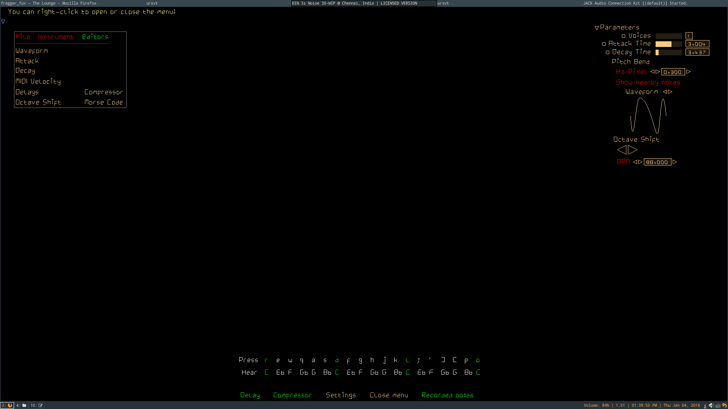The image size is (728, 409).
Task: Adjust the Voices slider bar
Action: tap(668, 36)
